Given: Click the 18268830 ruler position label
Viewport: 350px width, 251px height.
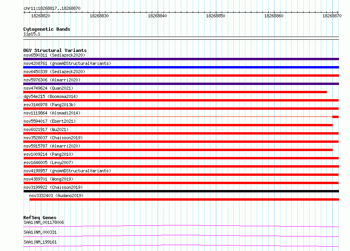Looking at the screenshot, I should click(x=99, y=16).
